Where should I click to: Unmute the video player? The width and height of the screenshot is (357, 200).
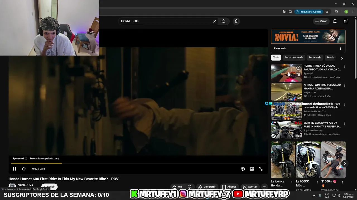24,169
